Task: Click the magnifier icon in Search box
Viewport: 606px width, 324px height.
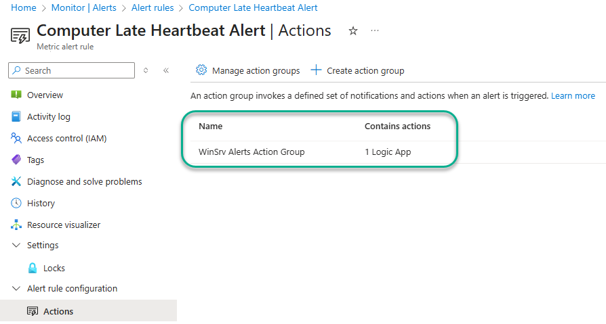Action: (x=17, y=70)
